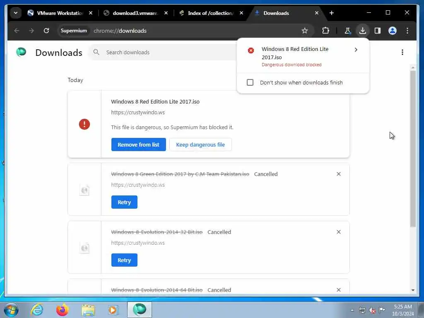Click the network tray icon
Viewport: 424px width, 318px height.
362,310
